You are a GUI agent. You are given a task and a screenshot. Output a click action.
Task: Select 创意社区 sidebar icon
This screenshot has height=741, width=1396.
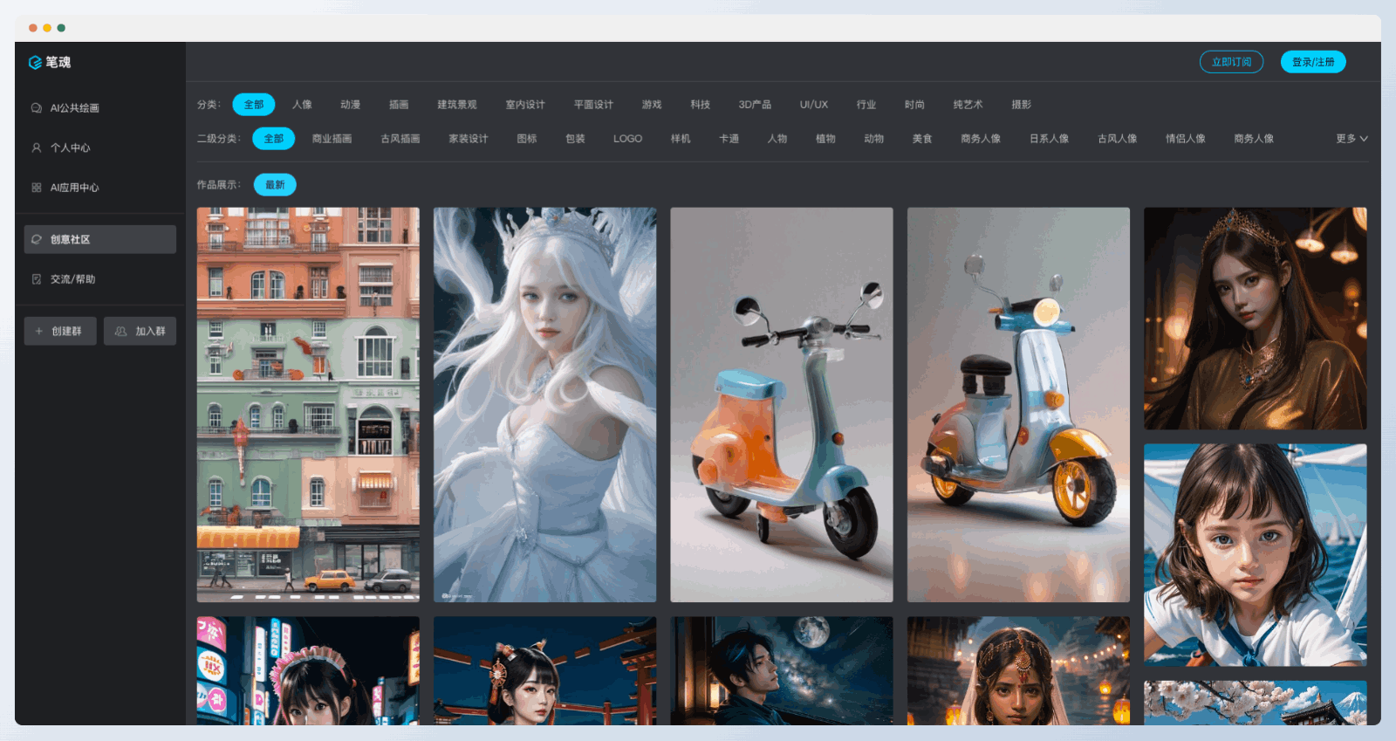(x=37, y=239)
